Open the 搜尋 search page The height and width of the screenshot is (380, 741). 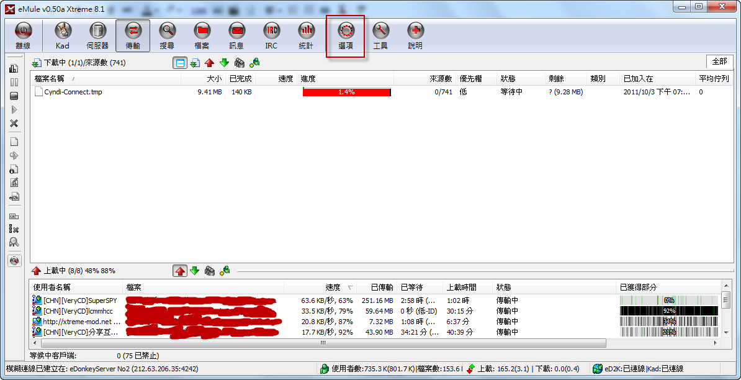[168, 36]
